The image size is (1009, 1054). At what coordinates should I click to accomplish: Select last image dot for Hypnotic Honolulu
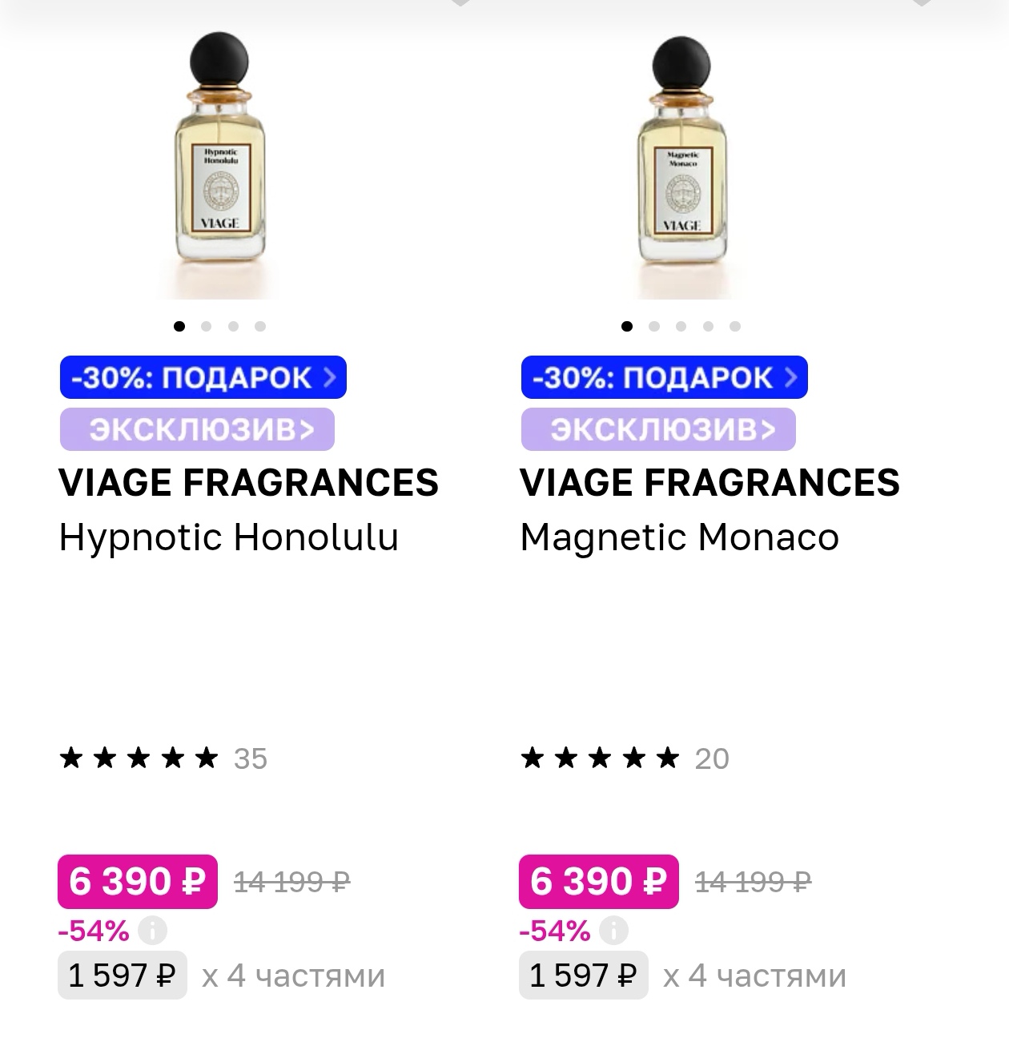[x=260, y=326]
